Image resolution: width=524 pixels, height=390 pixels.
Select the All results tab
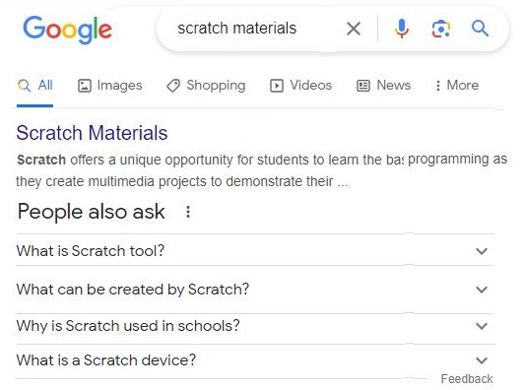click(x=35, y=86)
